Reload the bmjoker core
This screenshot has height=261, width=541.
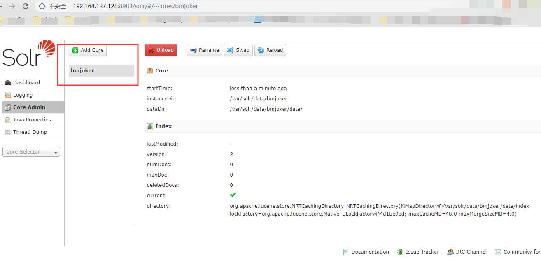pyautogui.click(x=270, y=50)
